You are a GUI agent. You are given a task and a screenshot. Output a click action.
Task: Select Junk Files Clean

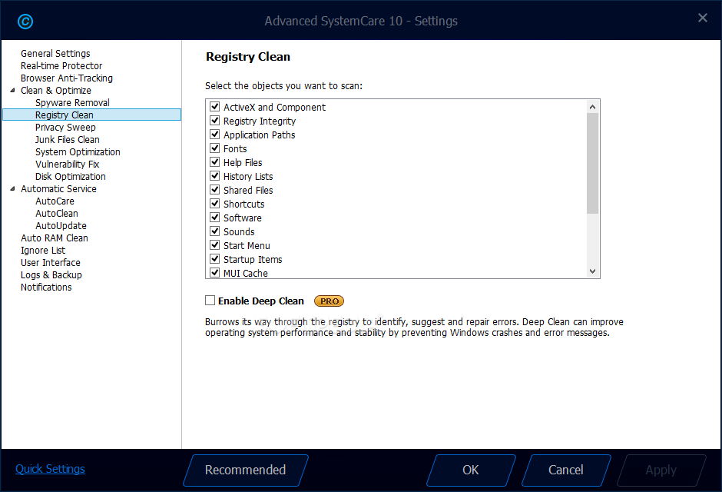(68, 140)
